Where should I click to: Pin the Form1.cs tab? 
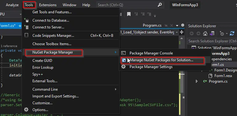(20, 26)
